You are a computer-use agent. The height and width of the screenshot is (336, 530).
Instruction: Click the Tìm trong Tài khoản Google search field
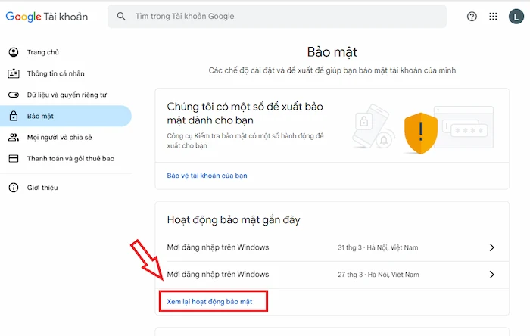click(277, 16)
